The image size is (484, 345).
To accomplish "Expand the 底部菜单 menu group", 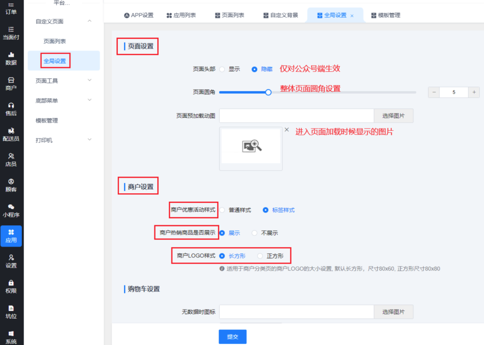I will pyautogui.click(x=90, y=100).
